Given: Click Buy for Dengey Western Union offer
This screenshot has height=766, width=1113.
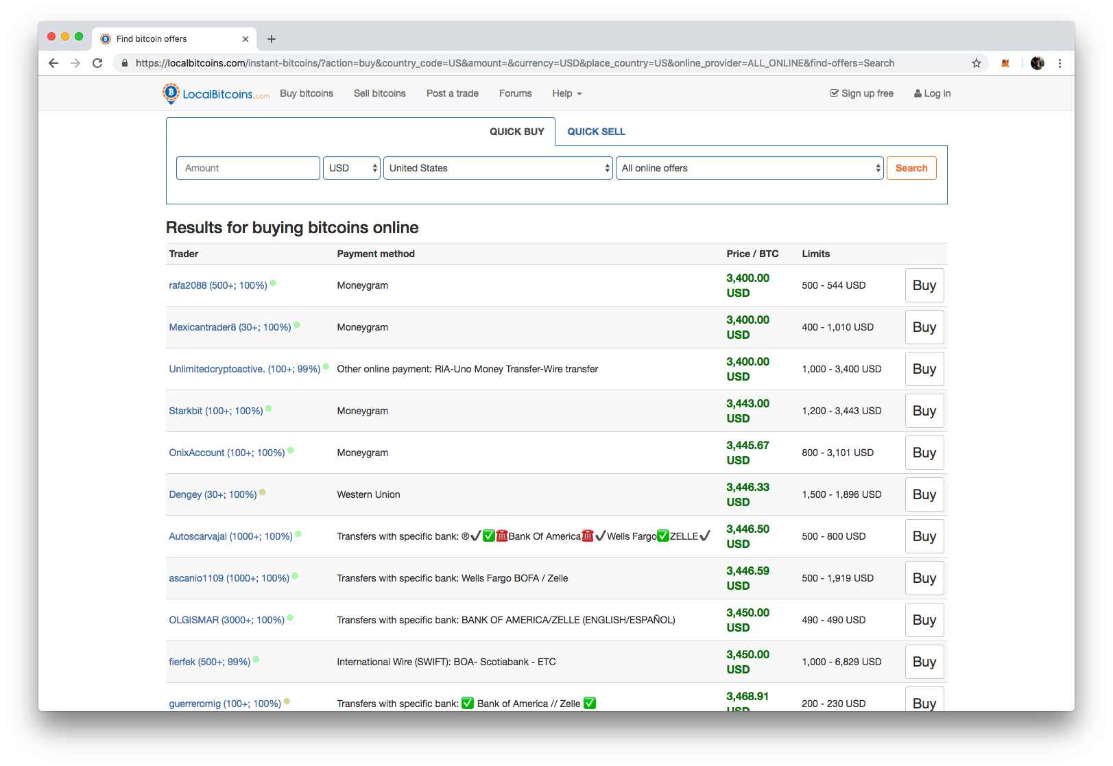Looking at the screenshot, I should click(x=924, y=494).
